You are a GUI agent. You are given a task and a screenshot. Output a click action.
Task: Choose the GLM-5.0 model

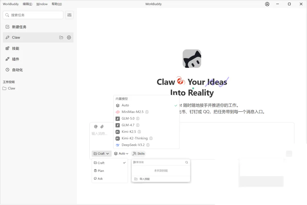point(146,119)
